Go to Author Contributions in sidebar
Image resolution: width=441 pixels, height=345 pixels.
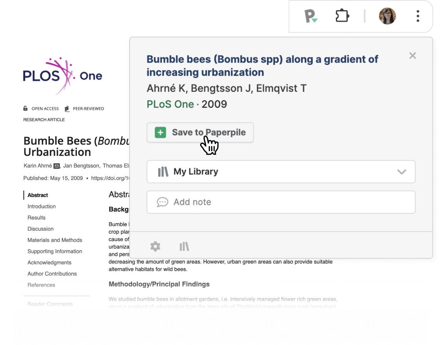(x=52, y=274)
